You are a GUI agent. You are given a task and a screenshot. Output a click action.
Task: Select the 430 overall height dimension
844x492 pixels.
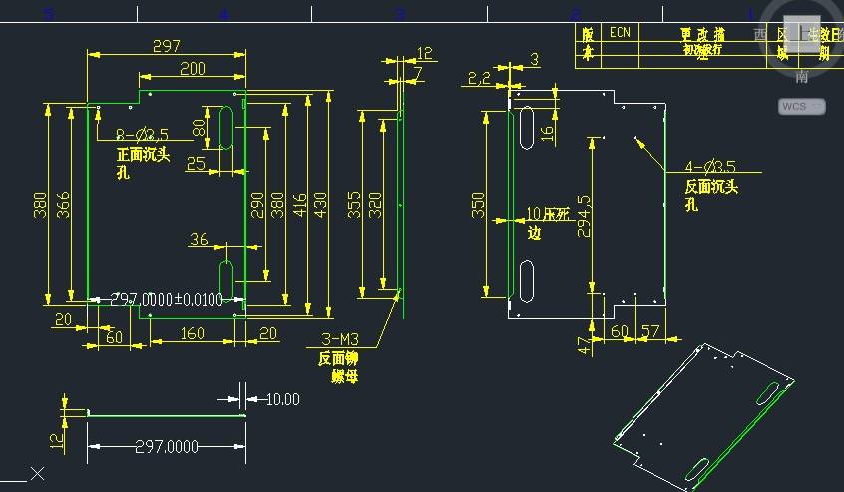click(320, 205)
